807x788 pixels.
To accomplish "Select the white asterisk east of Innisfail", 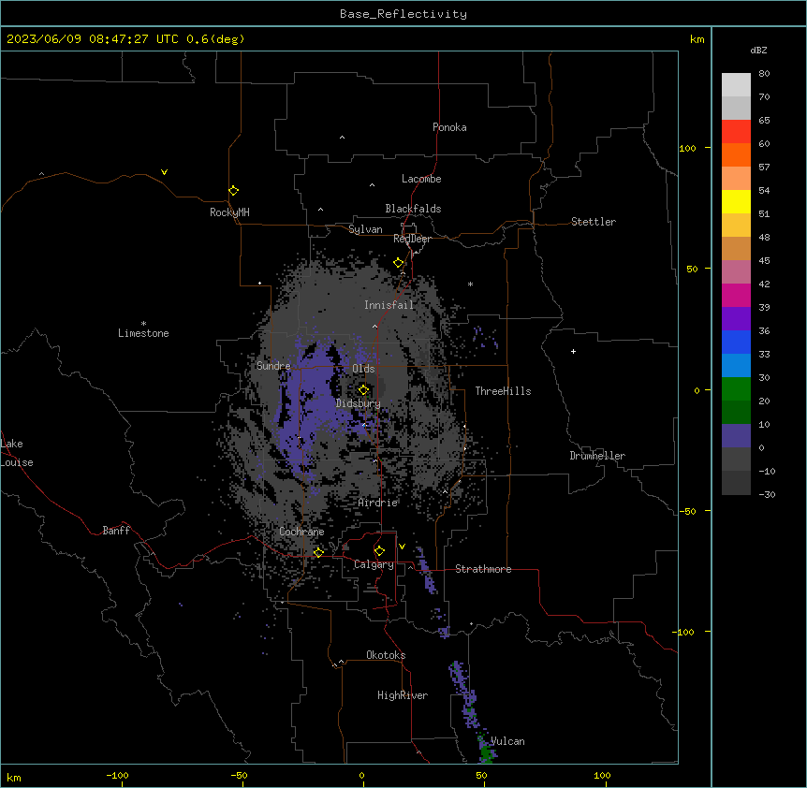I will tap(470, 284).
